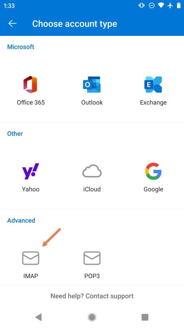This screenshot has width=184, height=328.
Task: Choose the Outlook account type icon
Action: coord(92,84)
